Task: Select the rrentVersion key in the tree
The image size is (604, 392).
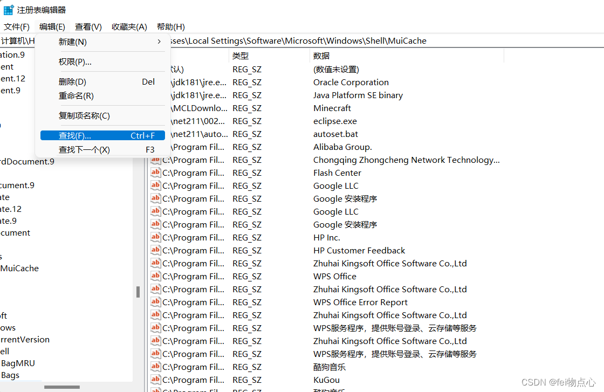Action: point(25,340)
